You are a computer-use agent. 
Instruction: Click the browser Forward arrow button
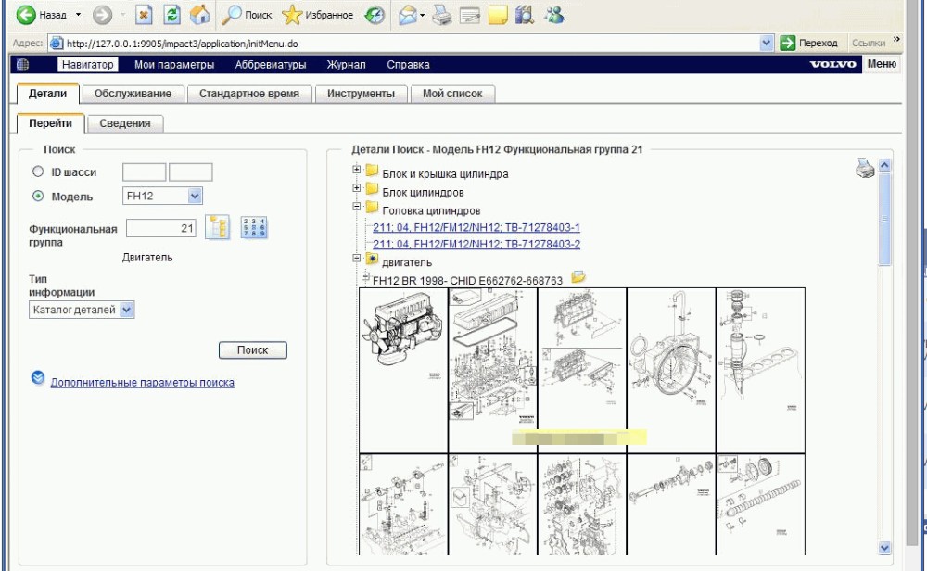pos(102,15)
